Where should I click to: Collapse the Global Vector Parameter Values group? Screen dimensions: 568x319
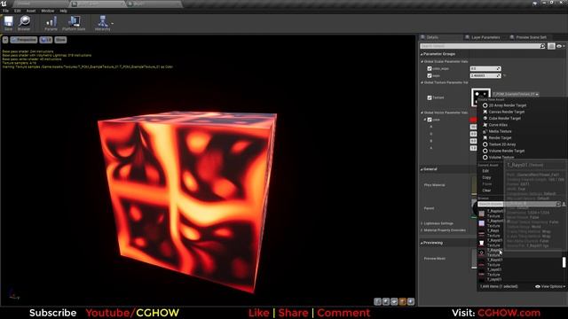422,113
